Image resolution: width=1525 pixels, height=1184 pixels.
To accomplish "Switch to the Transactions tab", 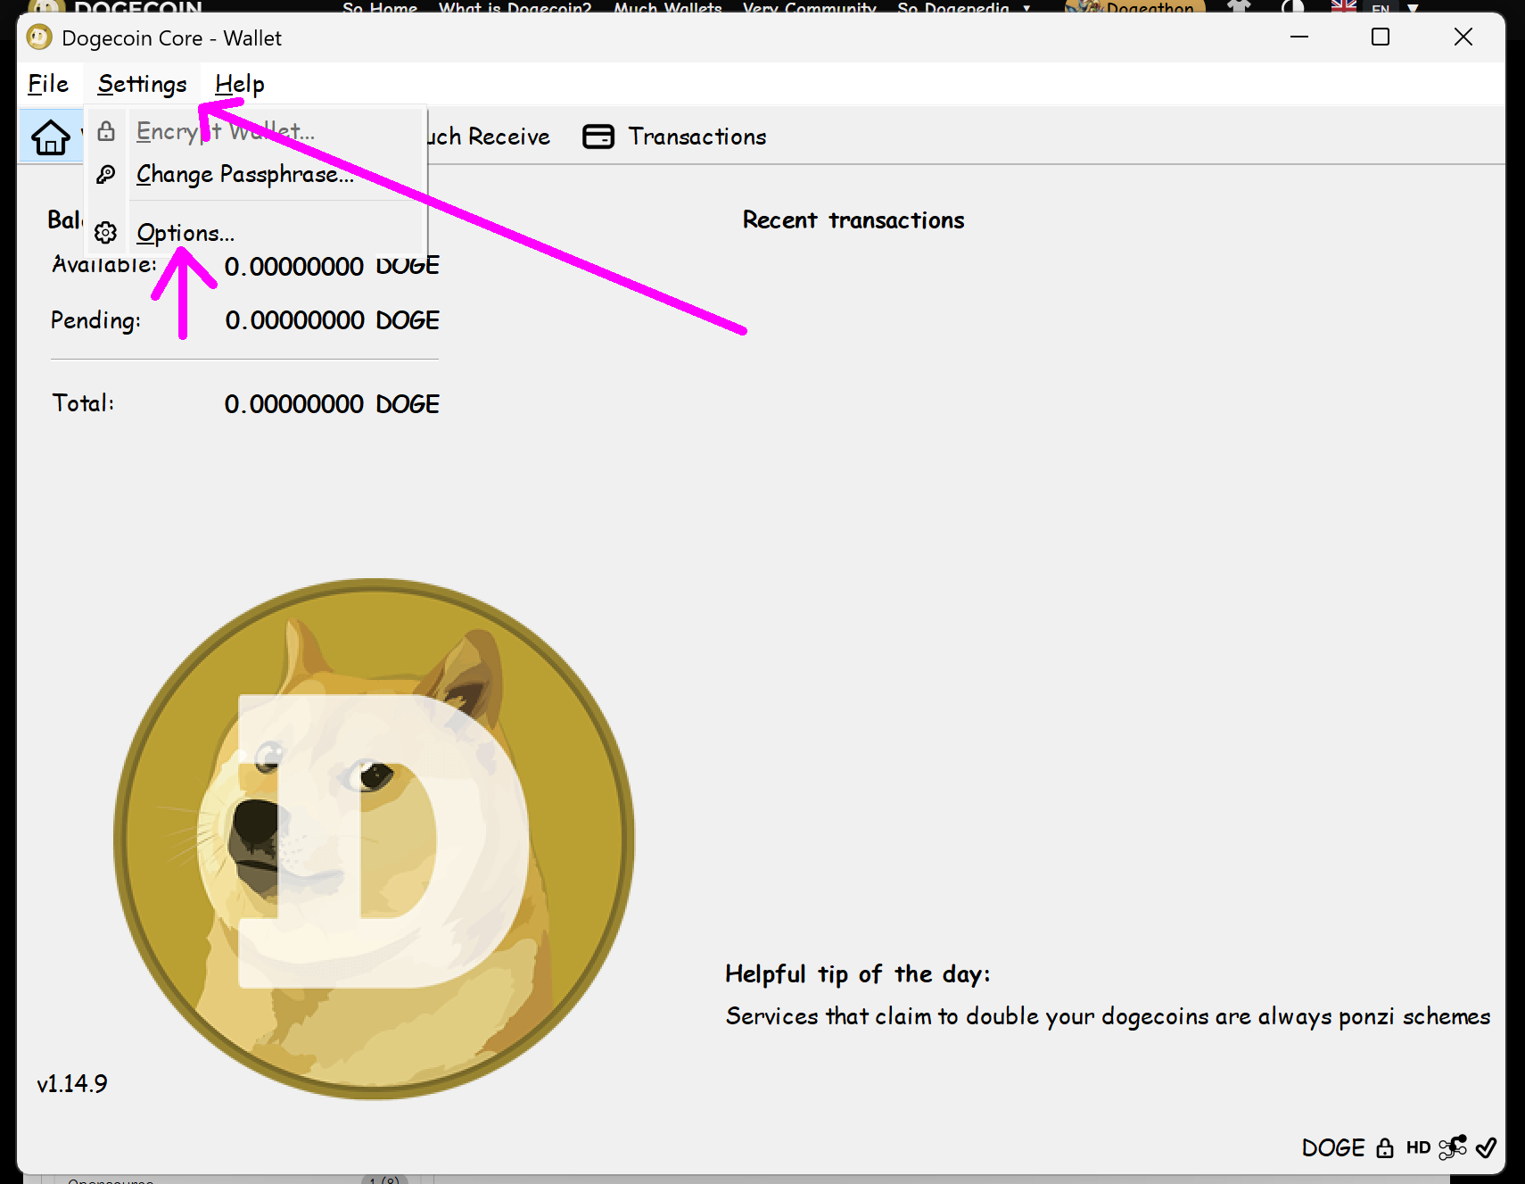I will click(x=674, y=137).
